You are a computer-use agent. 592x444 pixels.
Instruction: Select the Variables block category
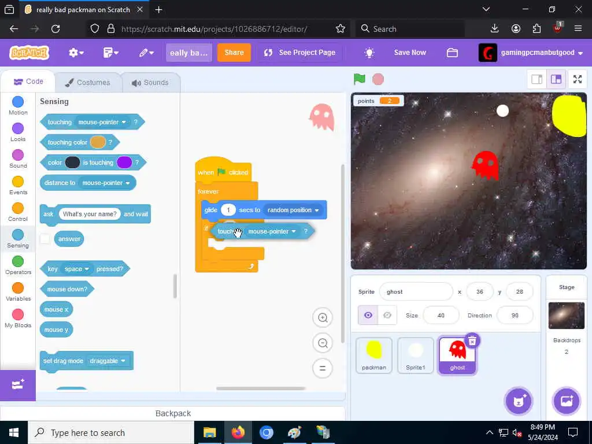pyautogui.click(x=18, y=292)
